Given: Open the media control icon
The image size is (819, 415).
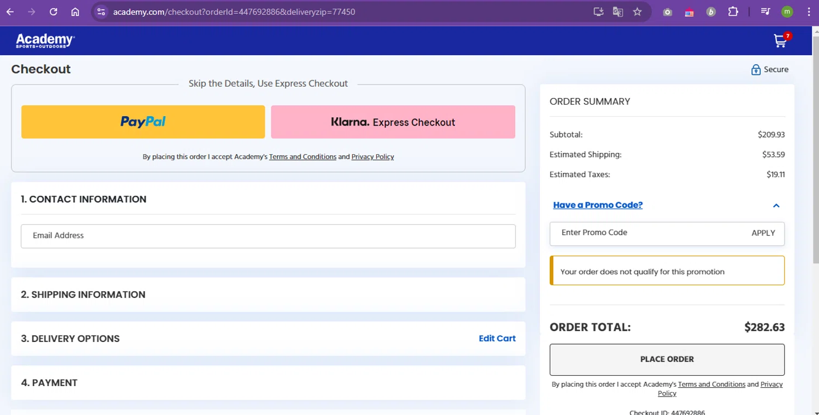Looking at the screenshot, I should coord(765,11).
